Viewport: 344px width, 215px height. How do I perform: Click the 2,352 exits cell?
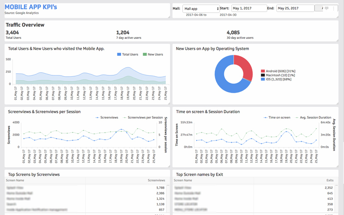coord(329,188)
